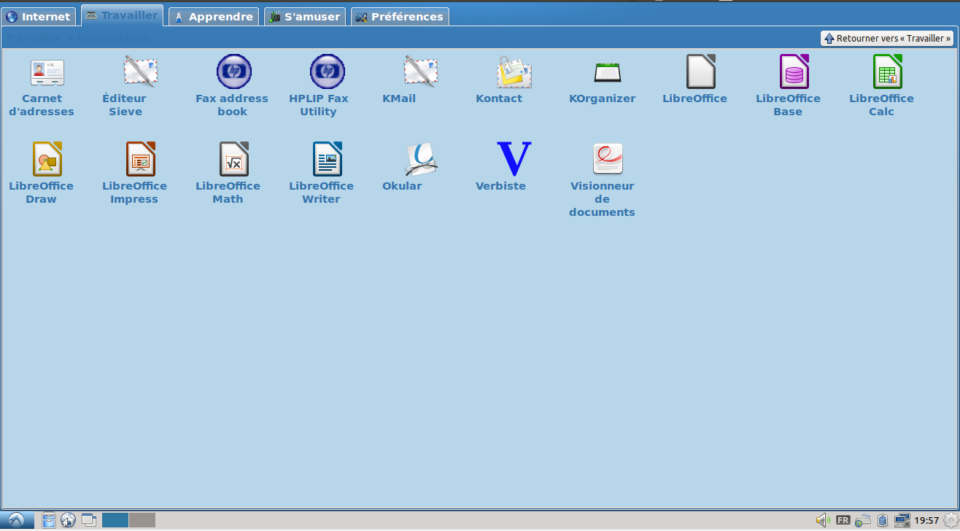
Task: Open LibreOffice Calc spreadsheet app
Action: tap(887, 73)
